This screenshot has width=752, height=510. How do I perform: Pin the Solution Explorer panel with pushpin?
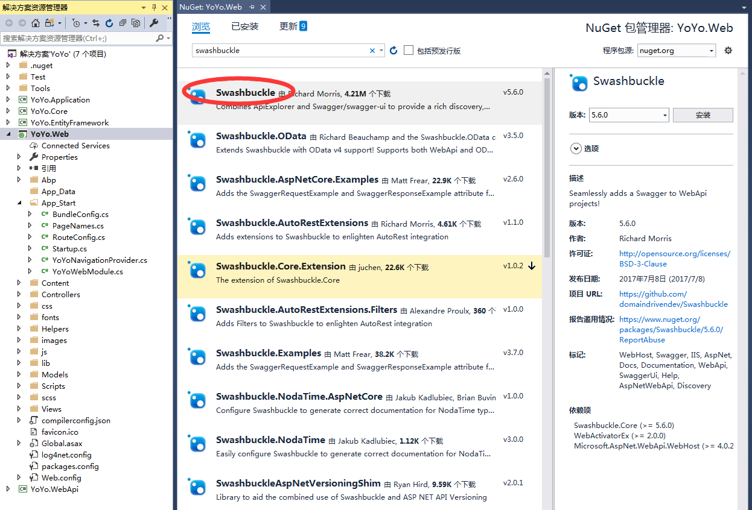point(154,7)
